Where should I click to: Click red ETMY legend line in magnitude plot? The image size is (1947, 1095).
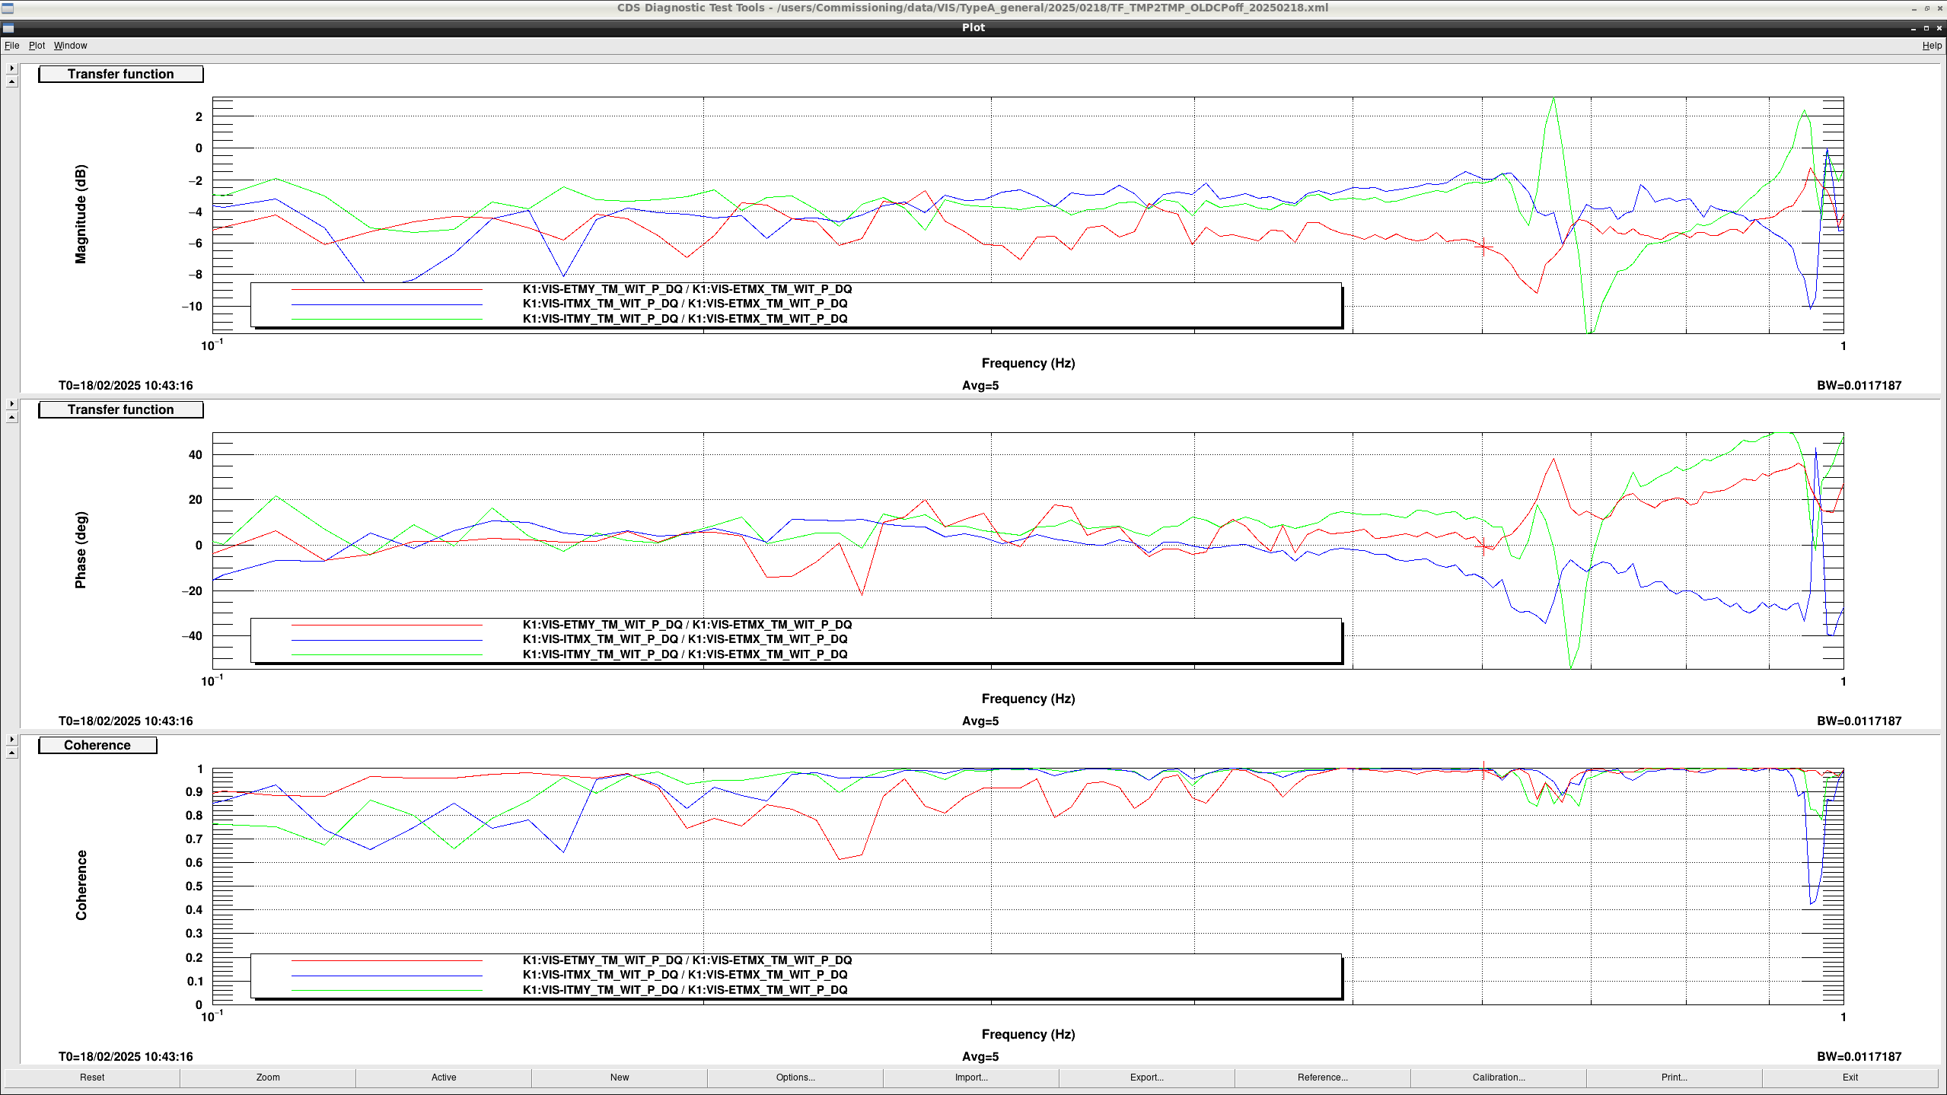[387, 289]
